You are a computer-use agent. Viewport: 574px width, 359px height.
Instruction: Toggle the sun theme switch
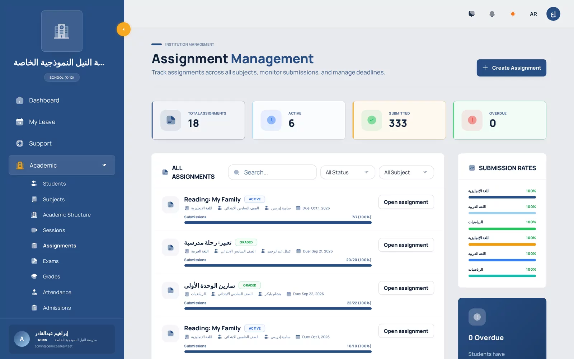click(x=513, y=14)
